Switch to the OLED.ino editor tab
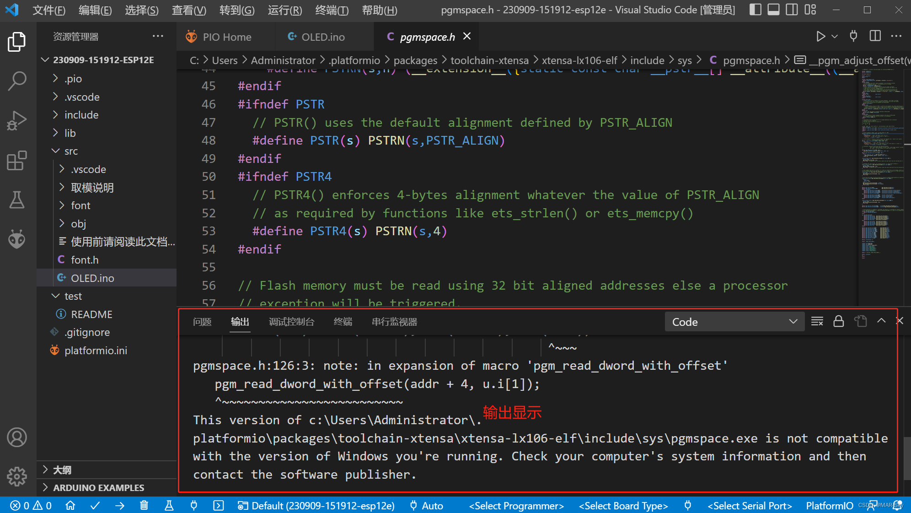Viewport: 911px width, 513px height. (322, 37)
